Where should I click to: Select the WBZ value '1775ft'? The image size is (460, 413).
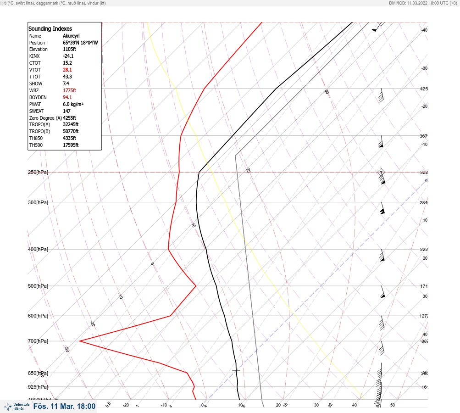point(70,90)
